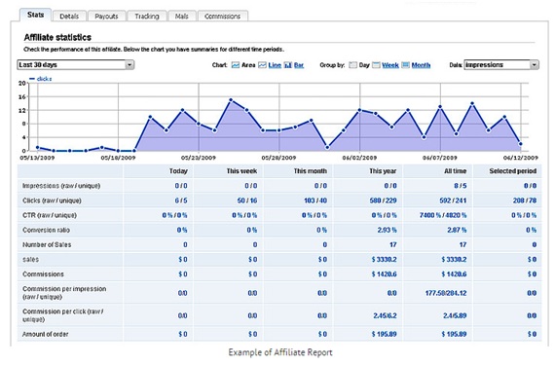
Task: Click the Group by Month icon
Action: click(406, 65)
